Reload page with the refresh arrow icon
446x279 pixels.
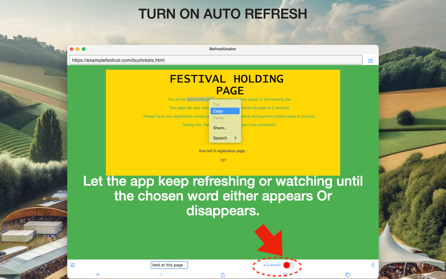[373, 265]
